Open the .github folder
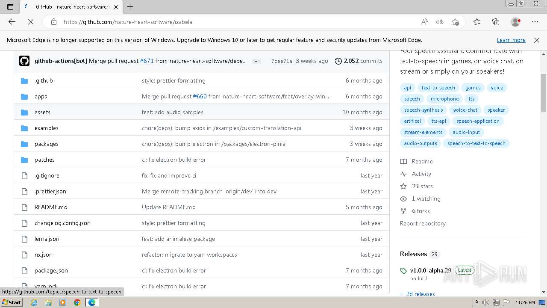The height and width of the screenshot is (308, 547). coord(44,80)
